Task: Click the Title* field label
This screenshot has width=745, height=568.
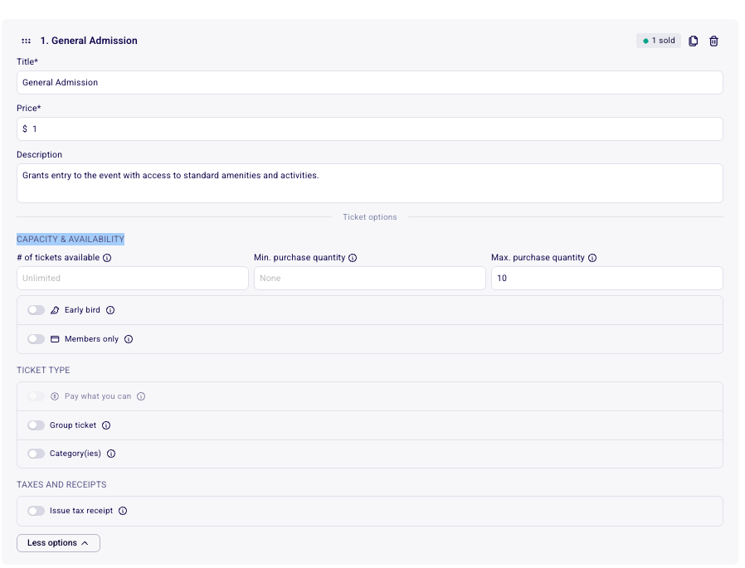Action: coord(27,61)
